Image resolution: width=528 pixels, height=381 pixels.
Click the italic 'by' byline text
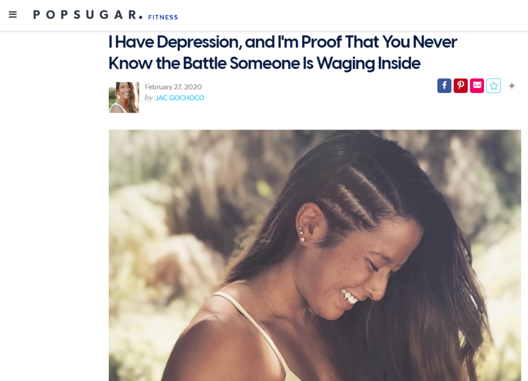click(x=148, y=98)
